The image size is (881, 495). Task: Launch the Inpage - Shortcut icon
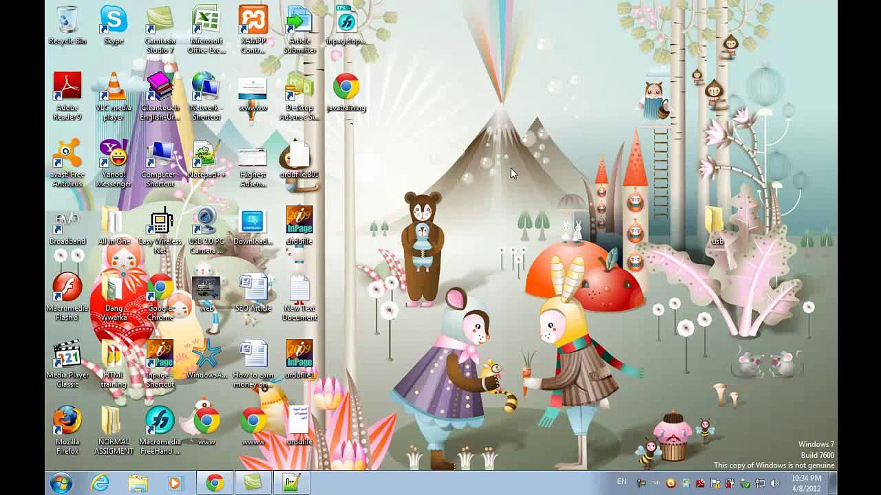tap(160, 363)
